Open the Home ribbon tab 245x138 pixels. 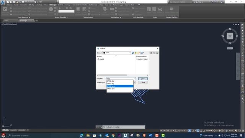tap(9, 5)
